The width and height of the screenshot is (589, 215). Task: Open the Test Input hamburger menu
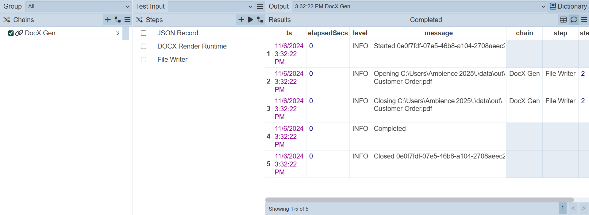260,6
